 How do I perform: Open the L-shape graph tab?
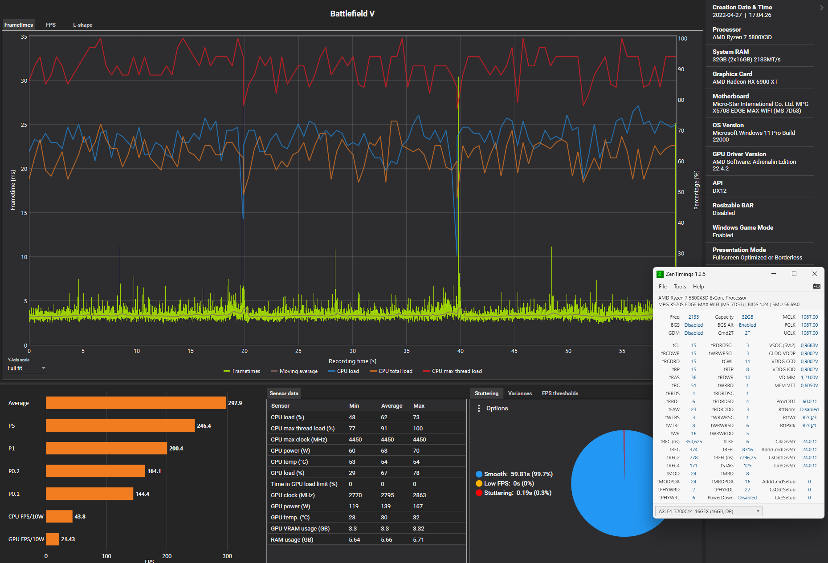pos(83,25)
